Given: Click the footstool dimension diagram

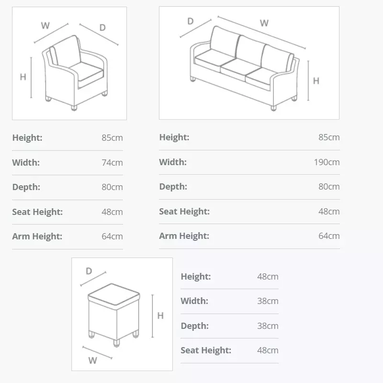Looking at the screenshot, I should (122, 314).
